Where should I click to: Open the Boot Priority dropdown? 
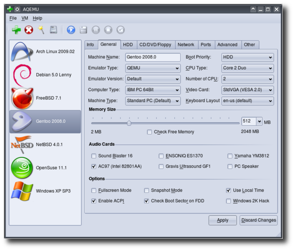point(248,57)
